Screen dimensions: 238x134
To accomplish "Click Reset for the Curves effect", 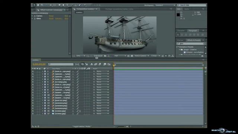I will (x=51, y=16).
